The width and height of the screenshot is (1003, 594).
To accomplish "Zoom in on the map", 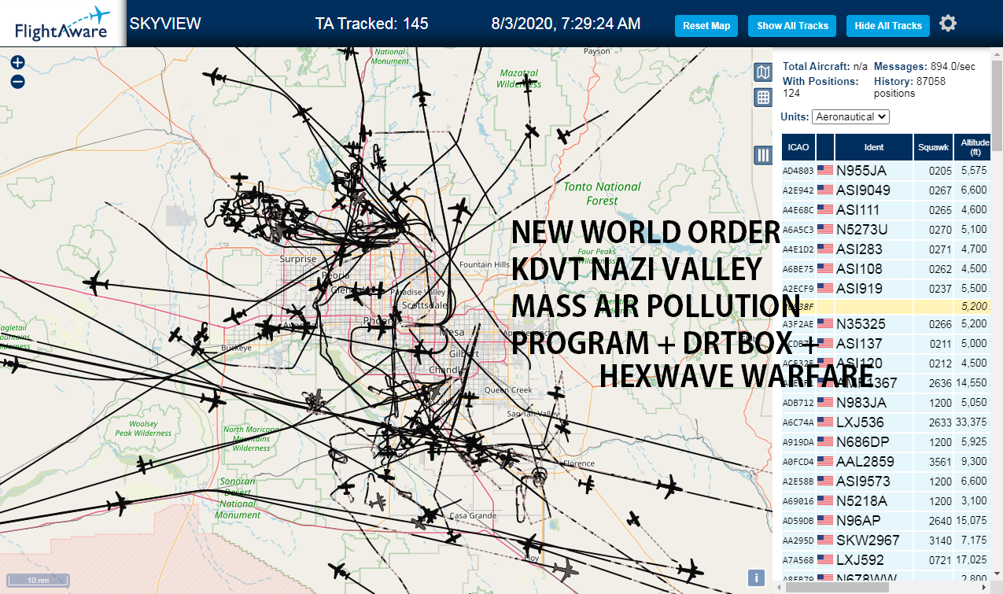I will [x=17, y=63].
